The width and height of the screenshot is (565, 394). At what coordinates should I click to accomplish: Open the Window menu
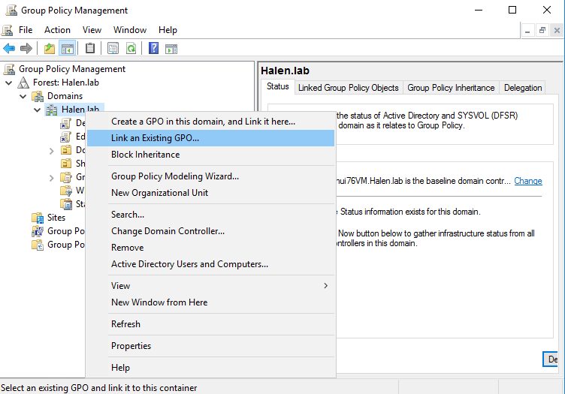click(130, 30)
